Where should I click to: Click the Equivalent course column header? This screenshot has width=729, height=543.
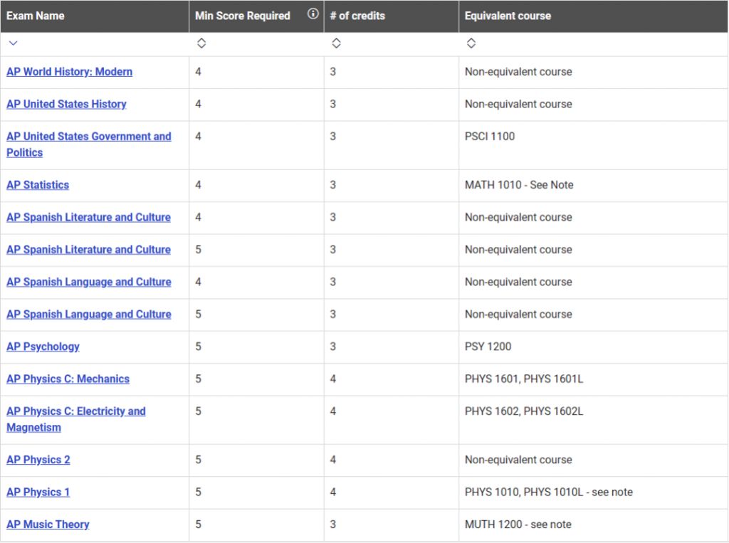[508, 16]
